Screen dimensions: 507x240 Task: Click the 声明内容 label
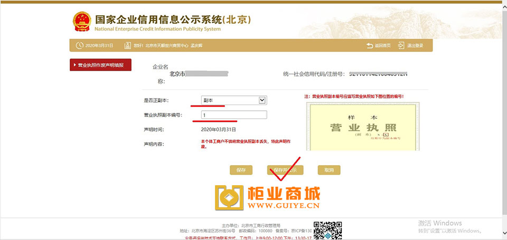(154, 144)
